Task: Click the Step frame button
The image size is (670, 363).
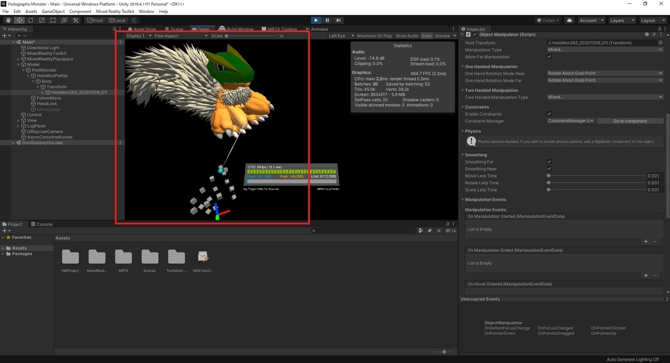Action: pyautogui.click(x=339, y=20)
